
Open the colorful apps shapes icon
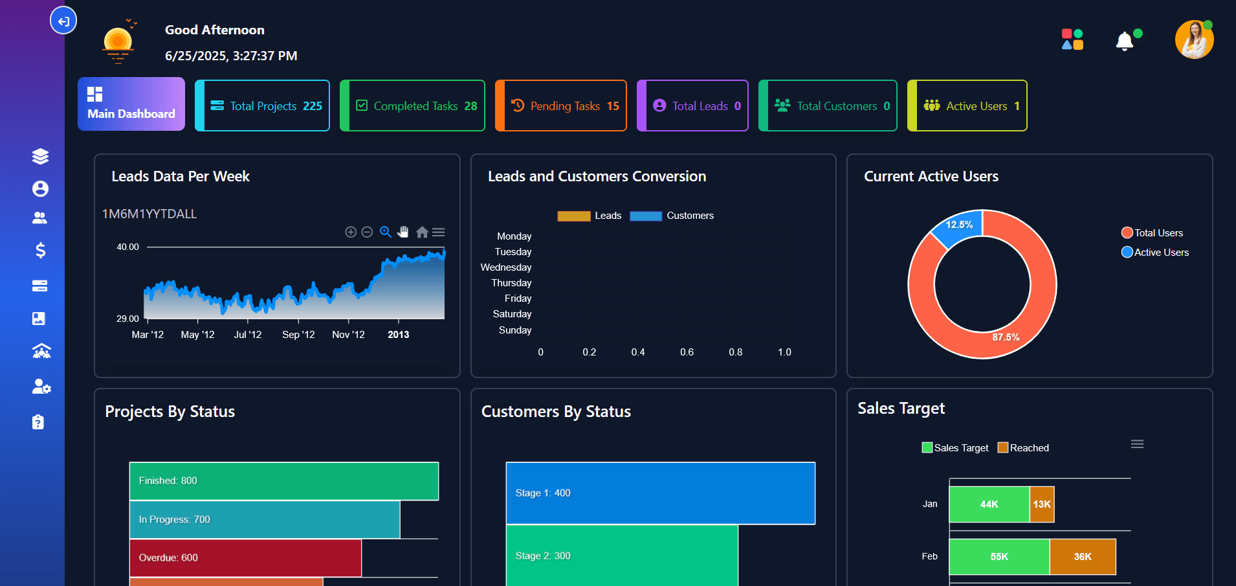[1072, 39]
